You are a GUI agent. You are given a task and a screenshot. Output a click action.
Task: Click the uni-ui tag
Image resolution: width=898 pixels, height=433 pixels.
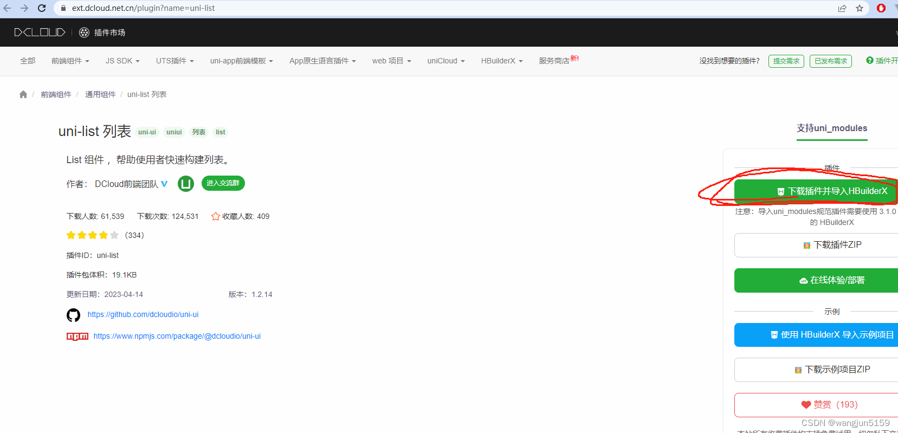(147, 132)
